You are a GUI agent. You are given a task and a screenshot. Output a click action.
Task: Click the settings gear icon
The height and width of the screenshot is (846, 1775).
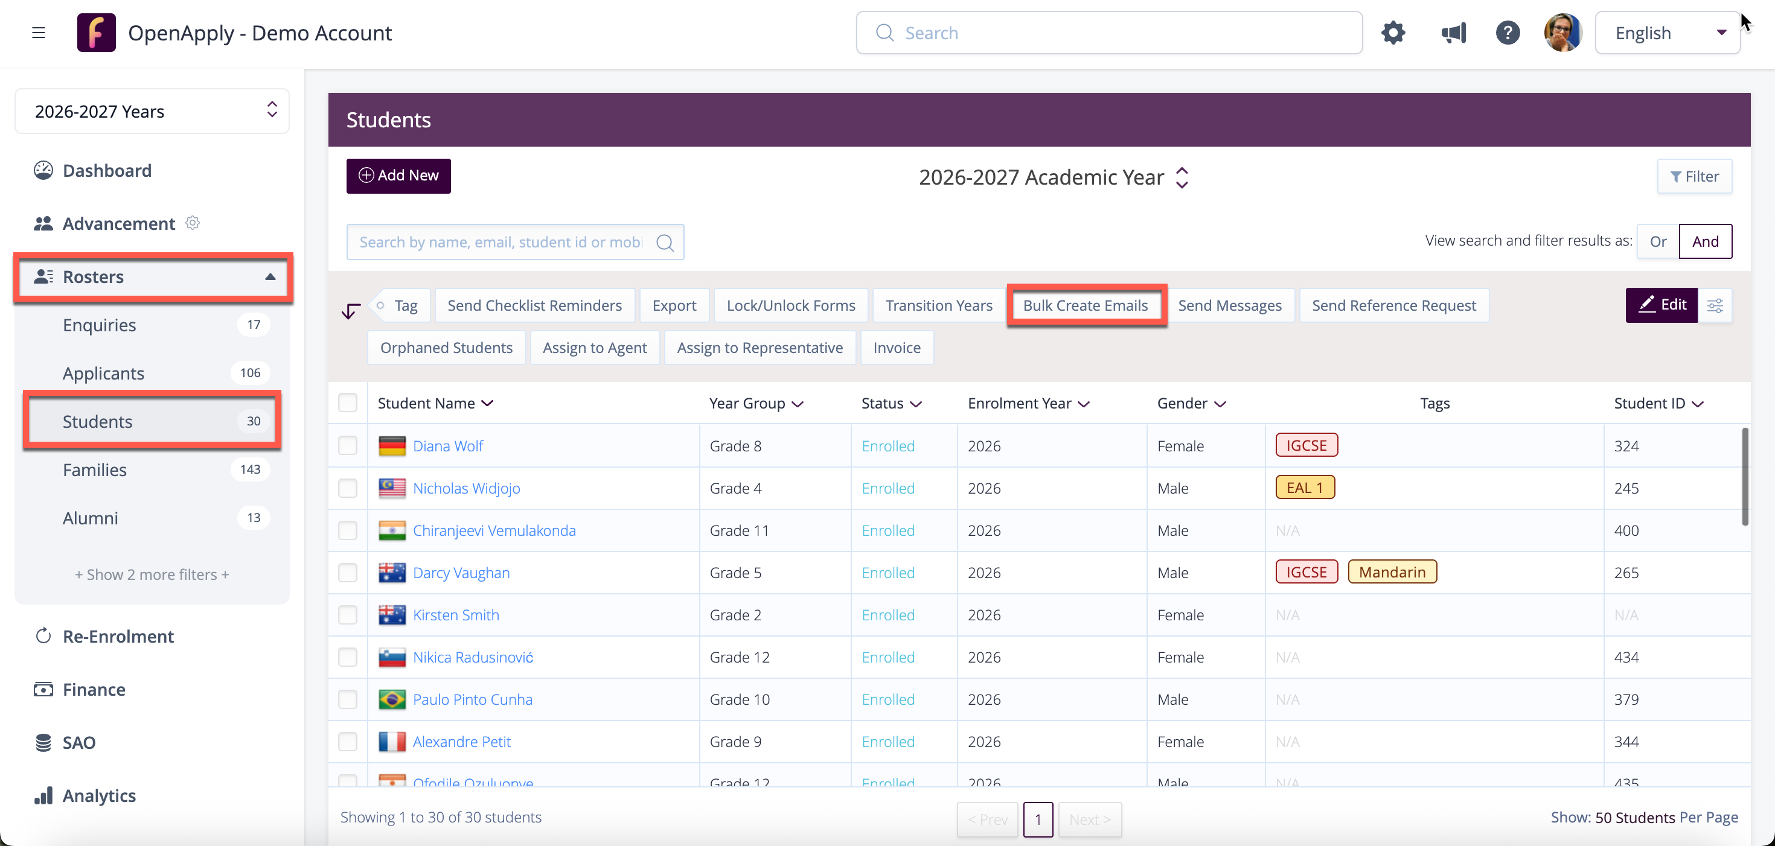[x=1393, y=33]
